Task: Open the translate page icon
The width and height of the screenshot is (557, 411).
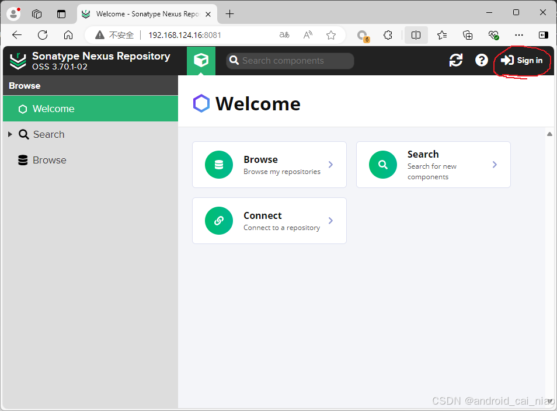Action: (x=284, y=35)
